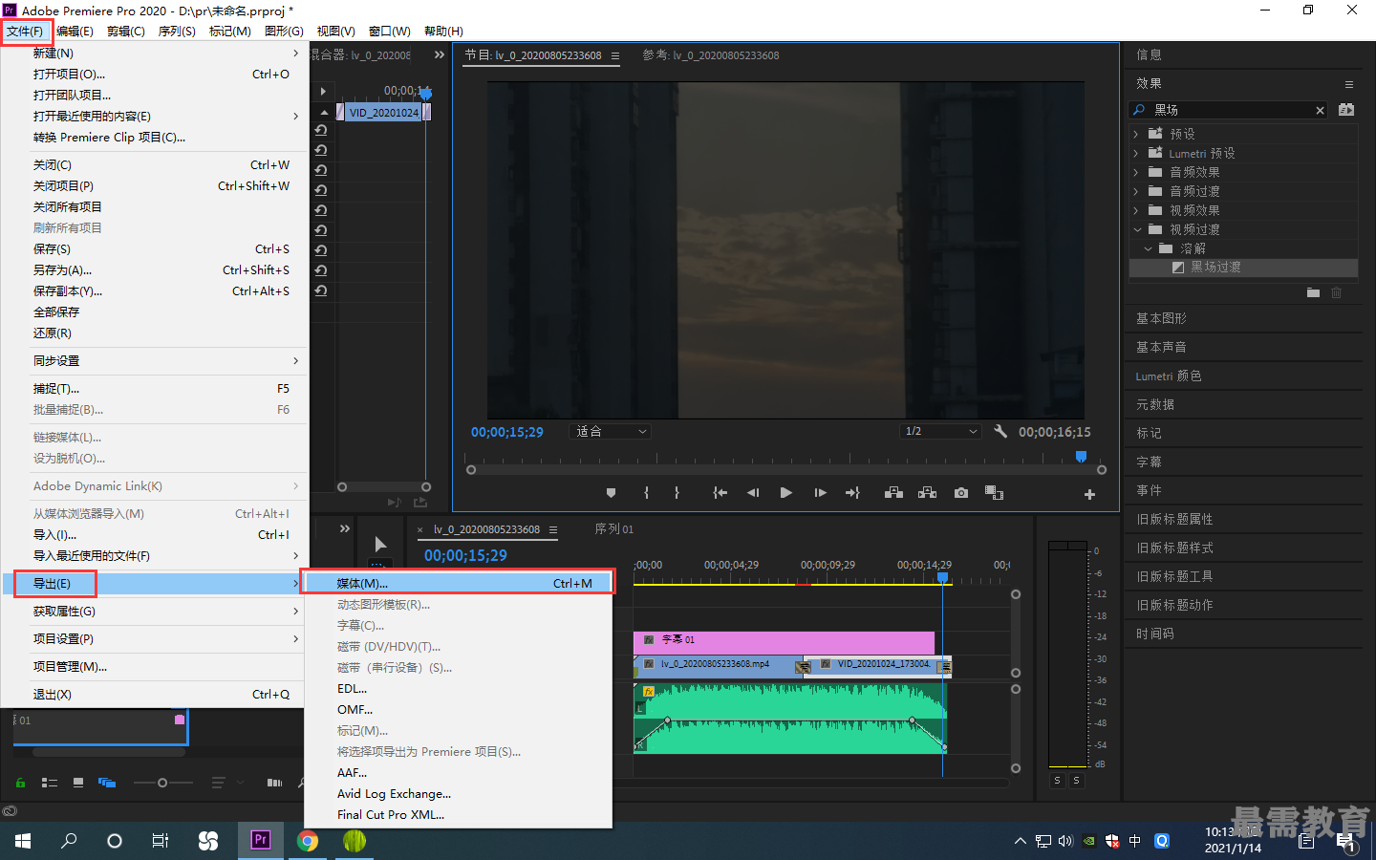Click the Go to In point icon
The image size is (1376, 860).
[x=720, y=493]
